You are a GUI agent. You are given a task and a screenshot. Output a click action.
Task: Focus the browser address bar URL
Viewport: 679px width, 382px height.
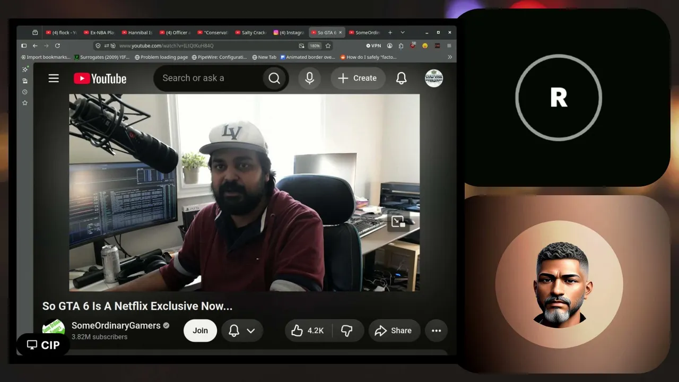(x=207, y=46)
